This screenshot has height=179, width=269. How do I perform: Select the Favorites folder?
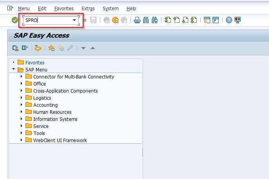coord(35,62)
